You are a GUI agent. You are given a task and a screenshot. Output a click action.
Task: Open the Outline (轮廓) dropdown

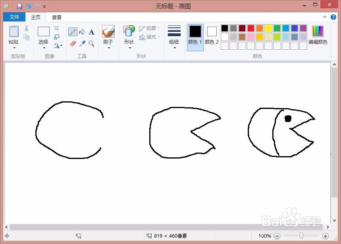150,28
